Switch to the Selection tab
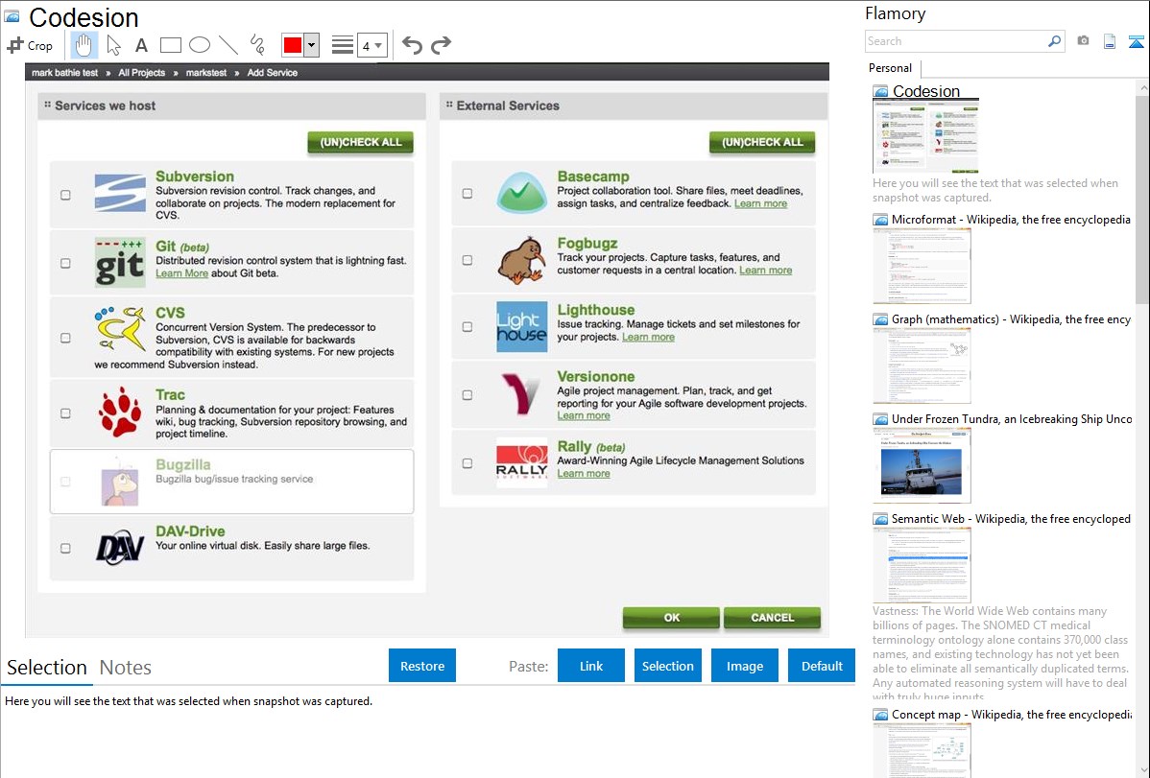This screenshot has width=1150, height=778. pyautogui.click(x=47, y=668)
